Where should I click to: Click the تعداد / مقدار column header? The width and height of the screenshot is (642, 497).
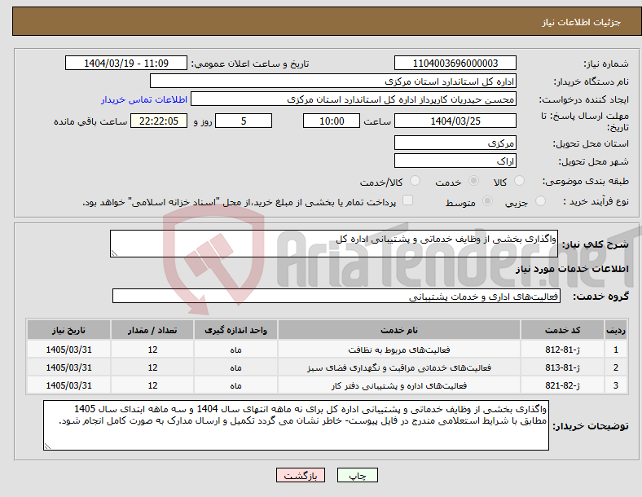[x=152, y=330]
